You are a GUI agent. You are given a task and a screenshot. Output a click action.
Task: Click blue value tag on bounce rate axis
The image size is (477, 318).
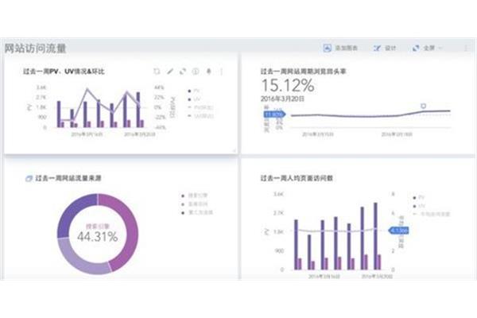pyautogui.click(x=274, y=114)
